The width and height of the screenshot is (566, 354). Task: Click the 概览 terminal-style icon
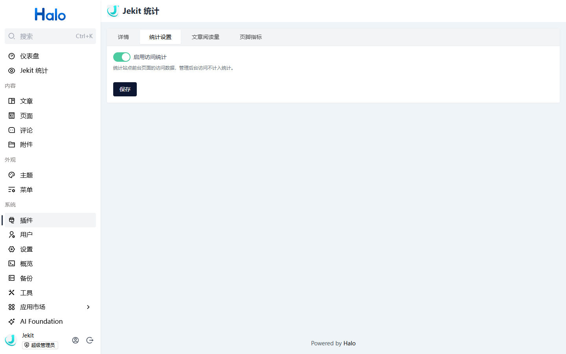pyautogui.click(x=12, y=264)
